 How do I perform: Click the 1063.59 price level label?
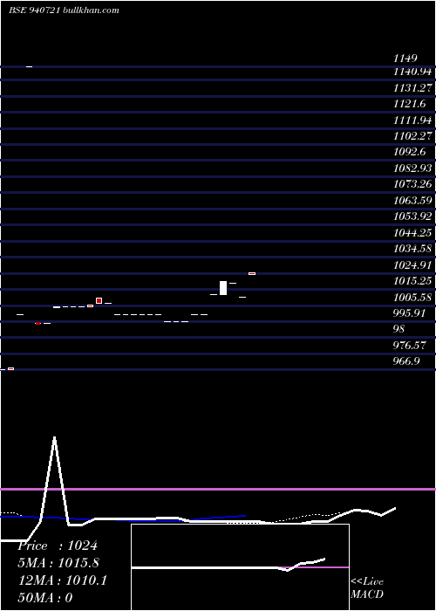coord(412,201)
